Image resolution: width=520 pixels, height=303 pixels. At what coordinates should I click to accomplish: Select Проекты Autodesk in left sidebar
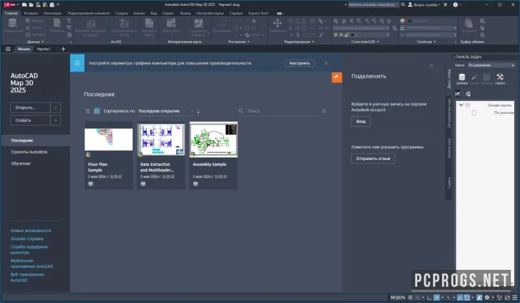pyautogui.click(x=29, y=152)
